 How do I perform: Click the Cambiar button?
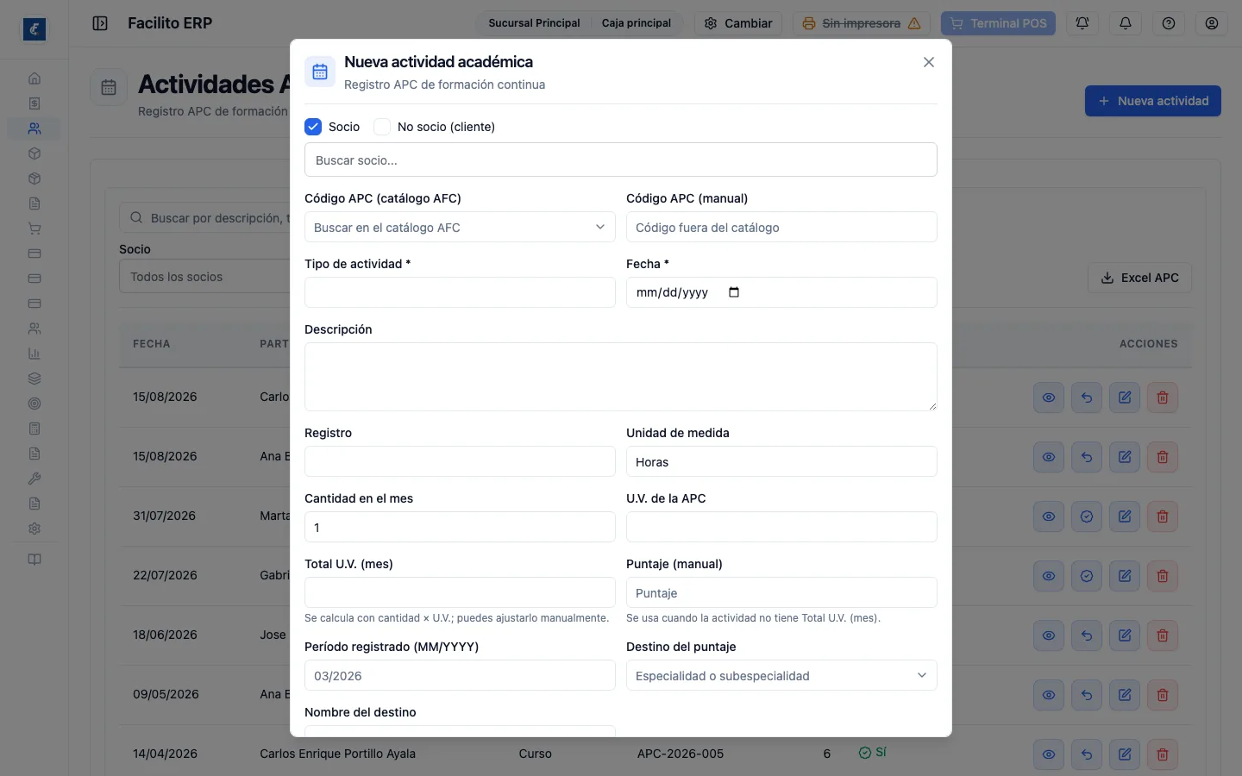pyautogui.click(x=738, y=23)
